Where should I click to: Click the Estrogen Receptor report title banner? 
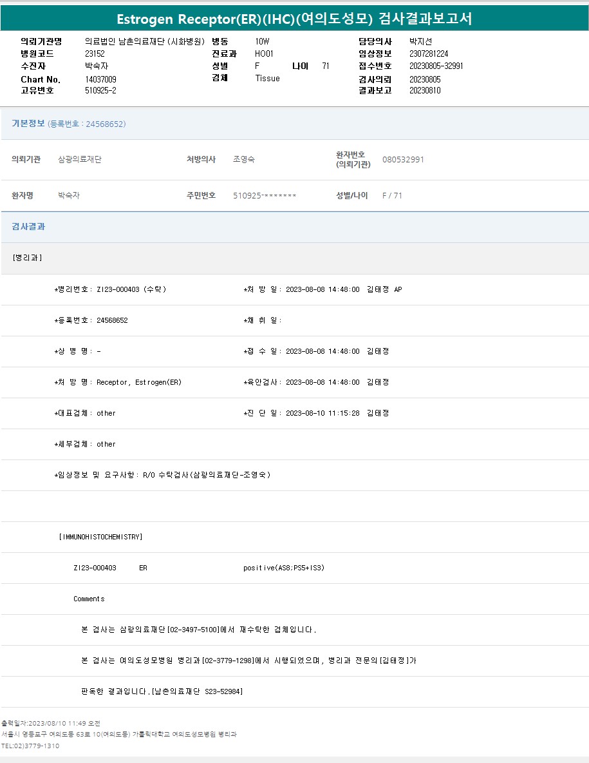pos(294,18)
